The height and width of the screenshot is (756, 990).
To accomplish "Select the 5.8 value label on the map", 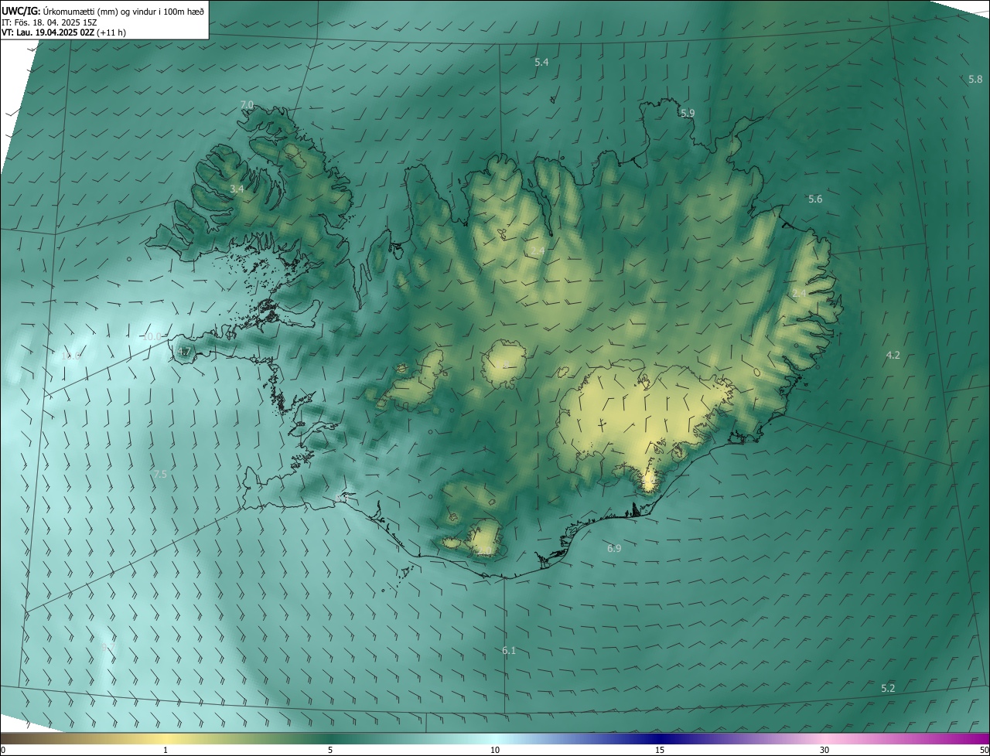I will point(975,80).
